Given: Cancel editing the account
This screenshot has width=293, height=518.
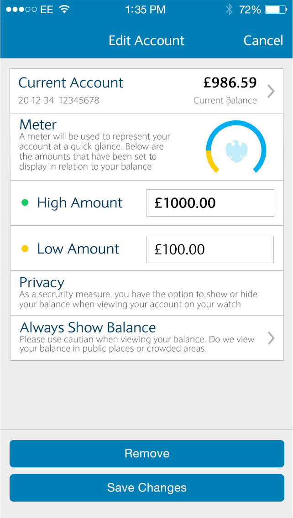Looking at the screenshot, I should pyautogui.click(x=263, y=41).
